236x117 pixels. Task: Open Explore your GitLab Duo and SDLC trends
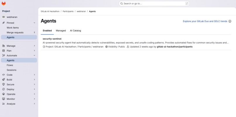click(x=205, y=21)
